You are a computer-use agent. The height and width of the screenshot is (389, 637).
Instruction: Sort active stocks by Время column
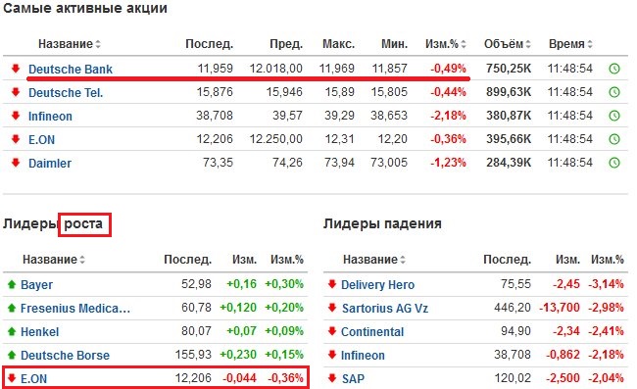pyautogui.click(x=570, y=44)
